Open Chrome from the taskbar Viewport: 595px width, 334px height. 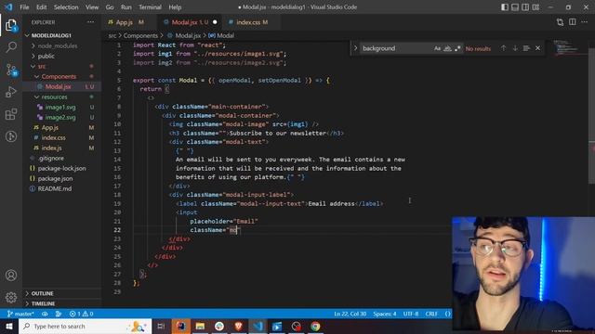click(x=315, y=326)
